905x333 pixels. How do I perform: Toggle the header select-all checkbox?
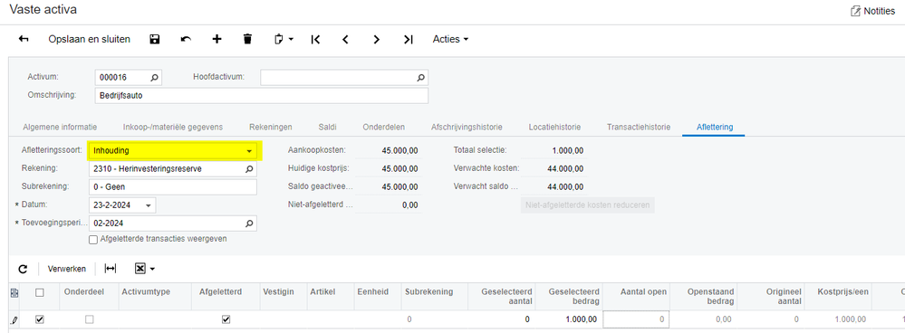40,292
